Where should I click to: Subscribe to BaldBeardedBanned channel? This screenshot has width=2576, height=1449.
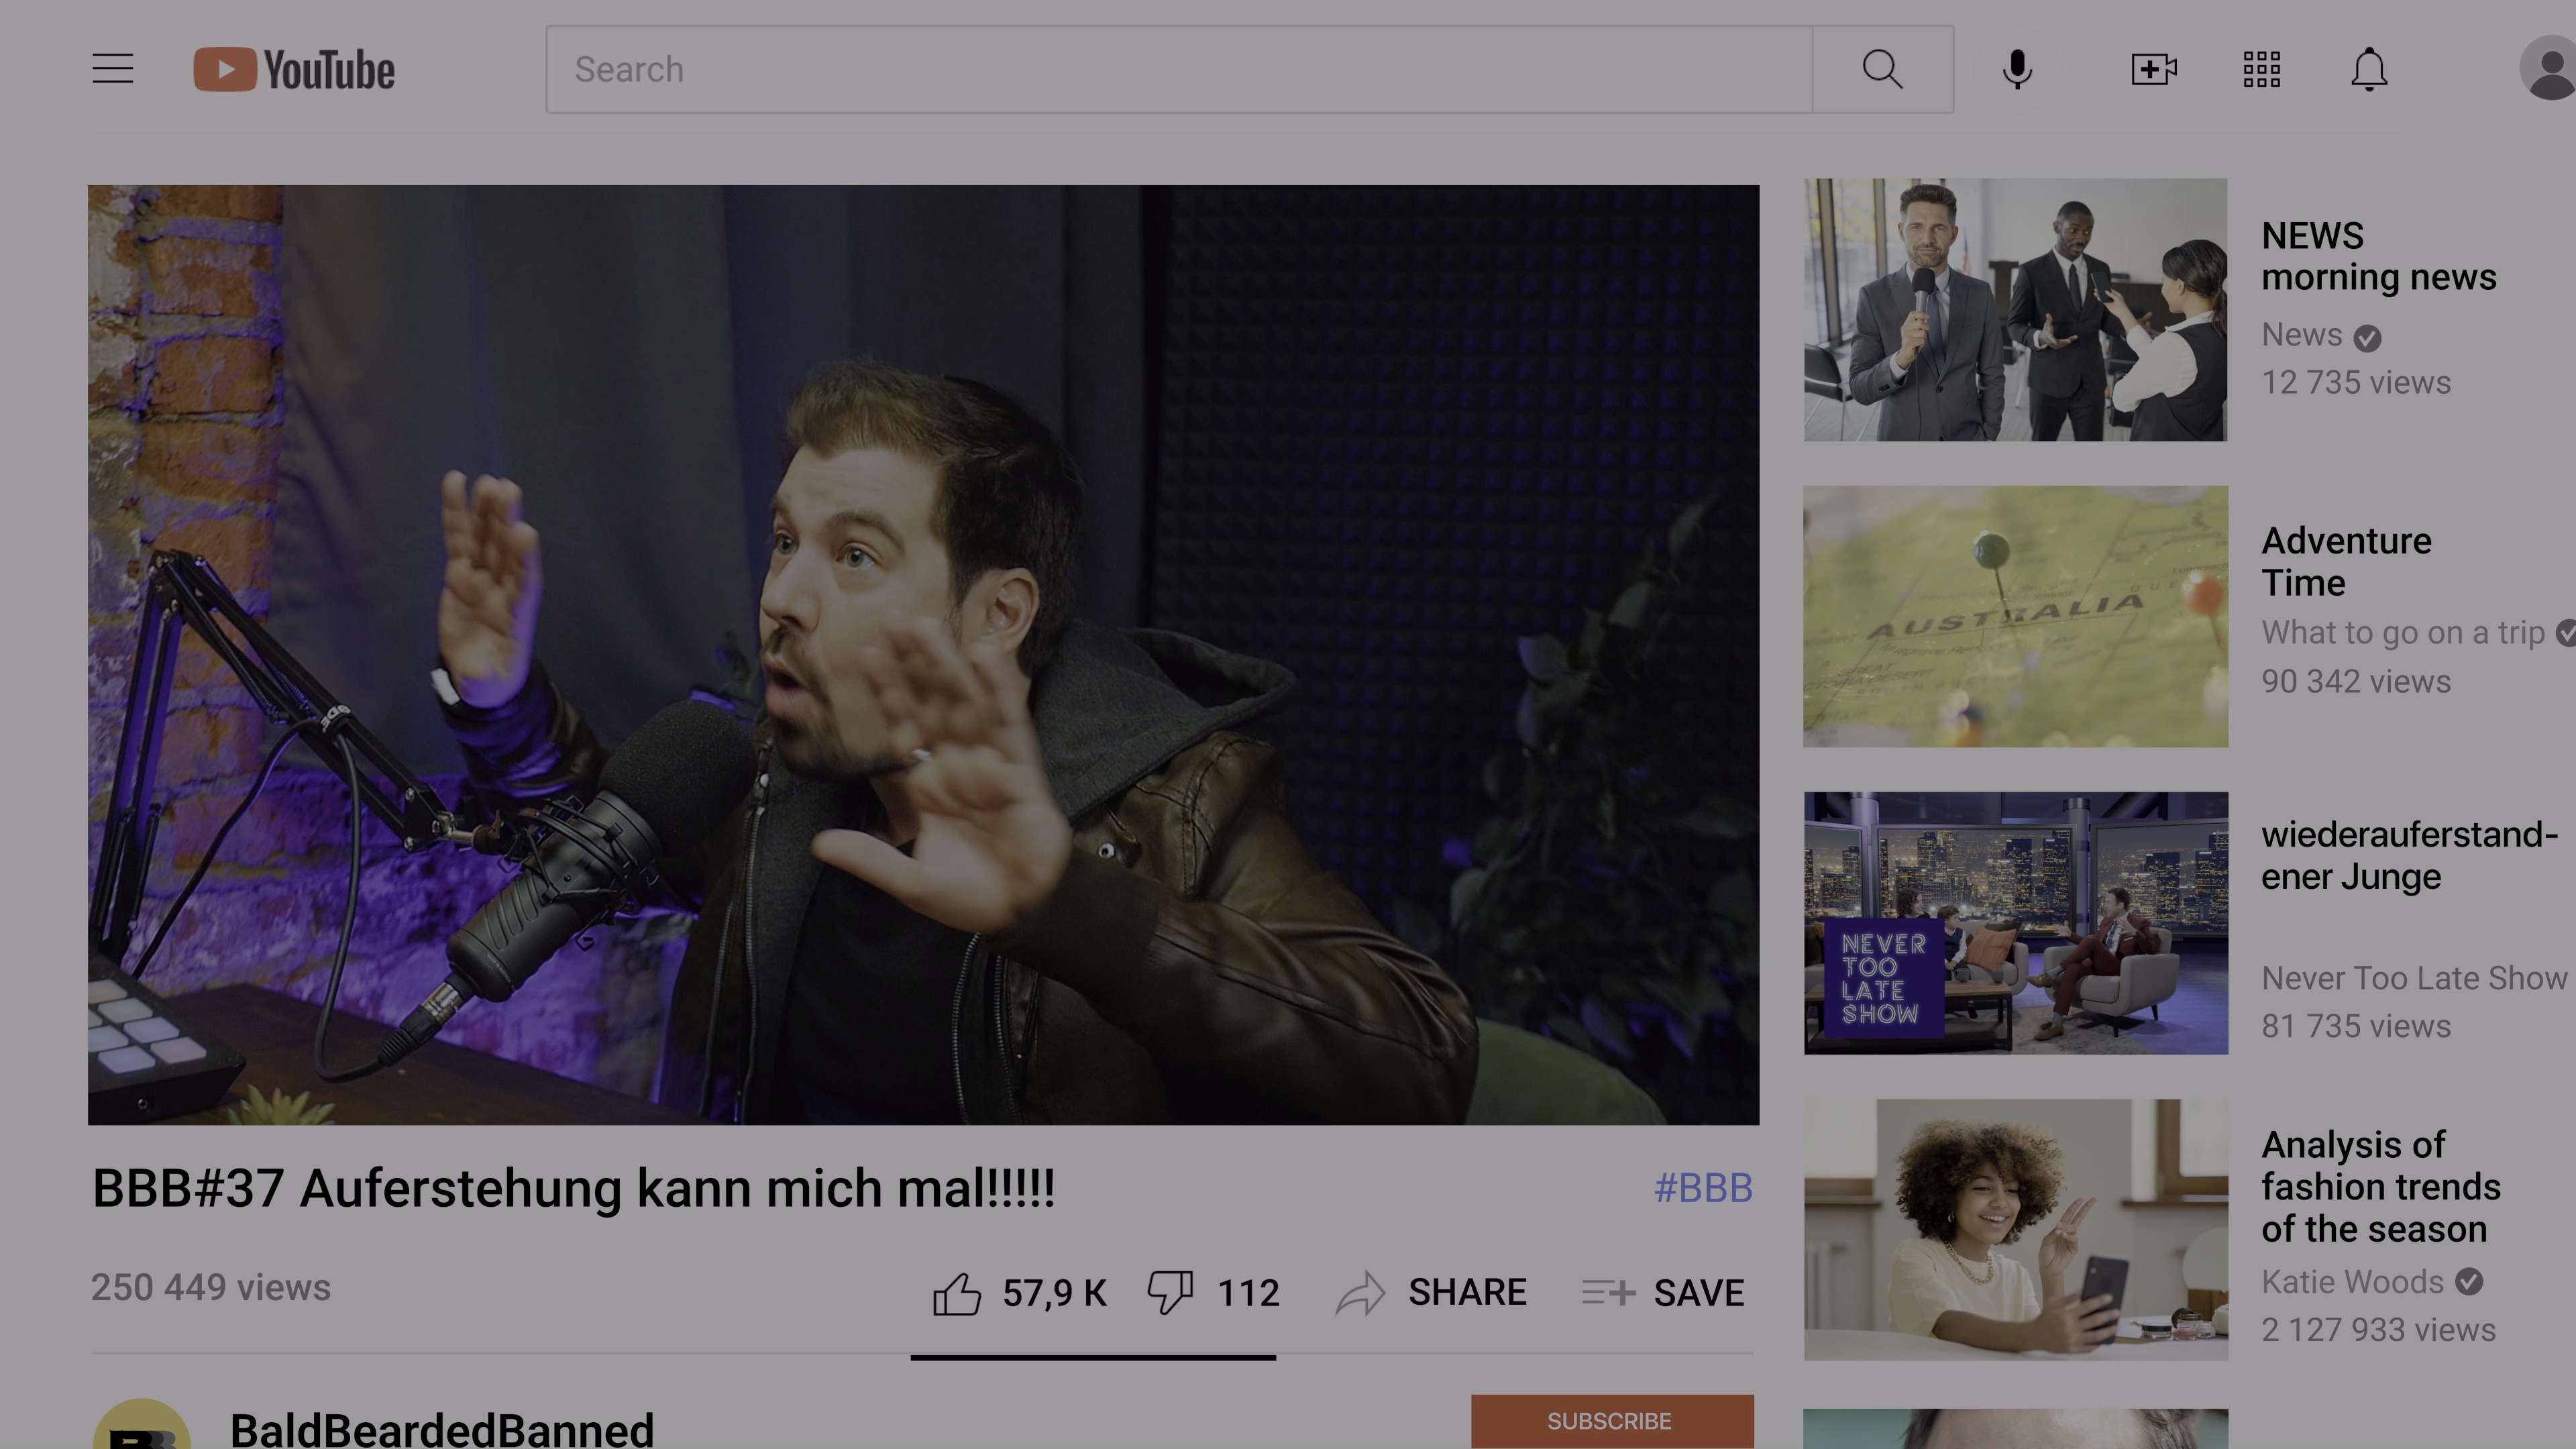[x=1611, y=1421]
